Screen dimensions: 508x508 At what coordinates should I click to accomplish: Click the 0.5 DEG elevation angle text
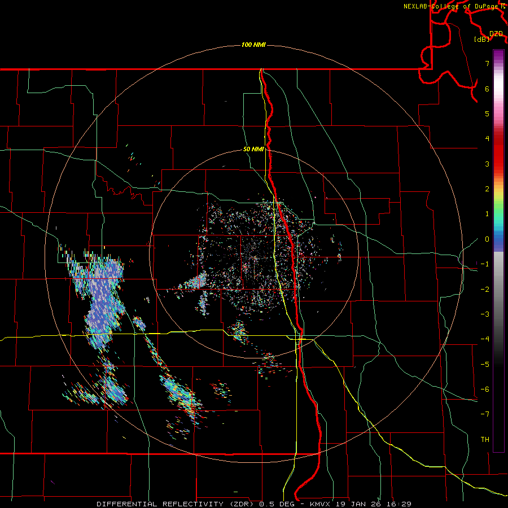277,504
